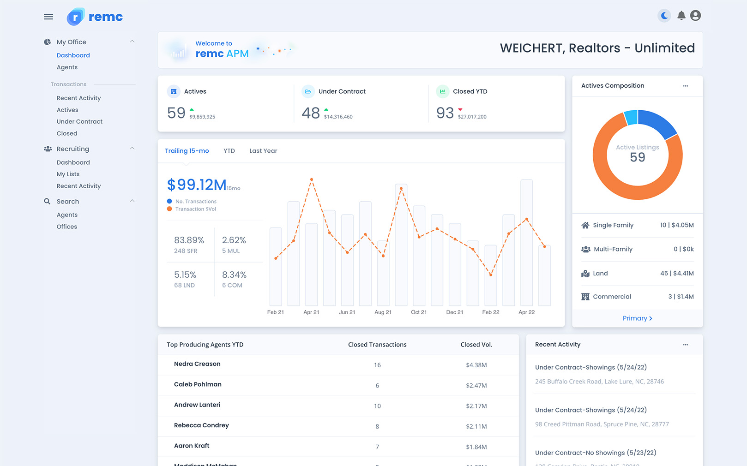
Task: Switch to Trailing 15-mo tab
Action: [x=187, y=151]
